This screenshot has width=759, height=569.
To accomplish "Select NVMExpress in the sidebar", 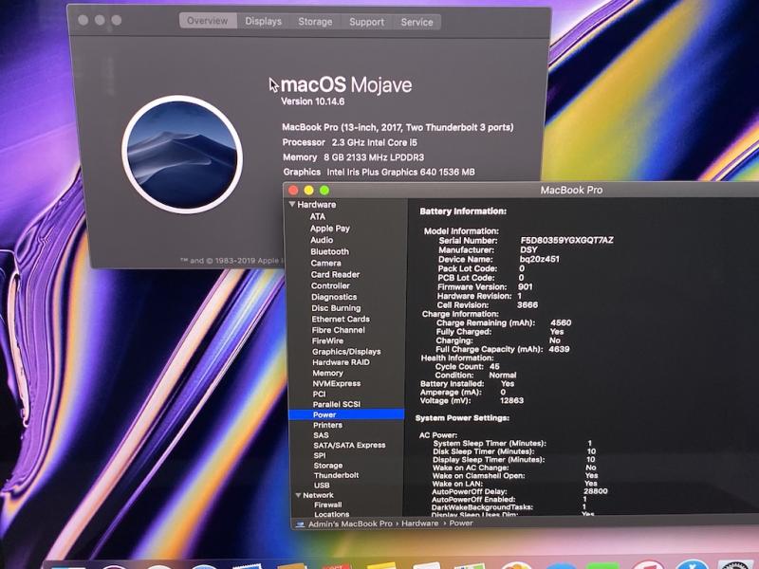I will click(337, 384).
